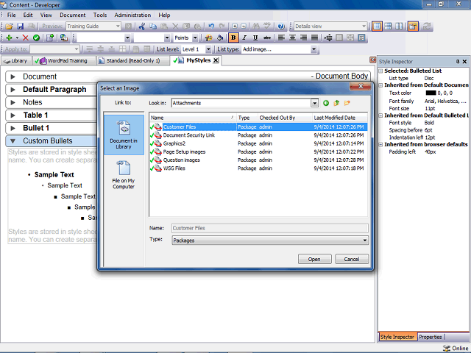Toggle Strikethrough formatting in toolbar
This screenshot has height=353, width=471.
(x=266, y=38)
